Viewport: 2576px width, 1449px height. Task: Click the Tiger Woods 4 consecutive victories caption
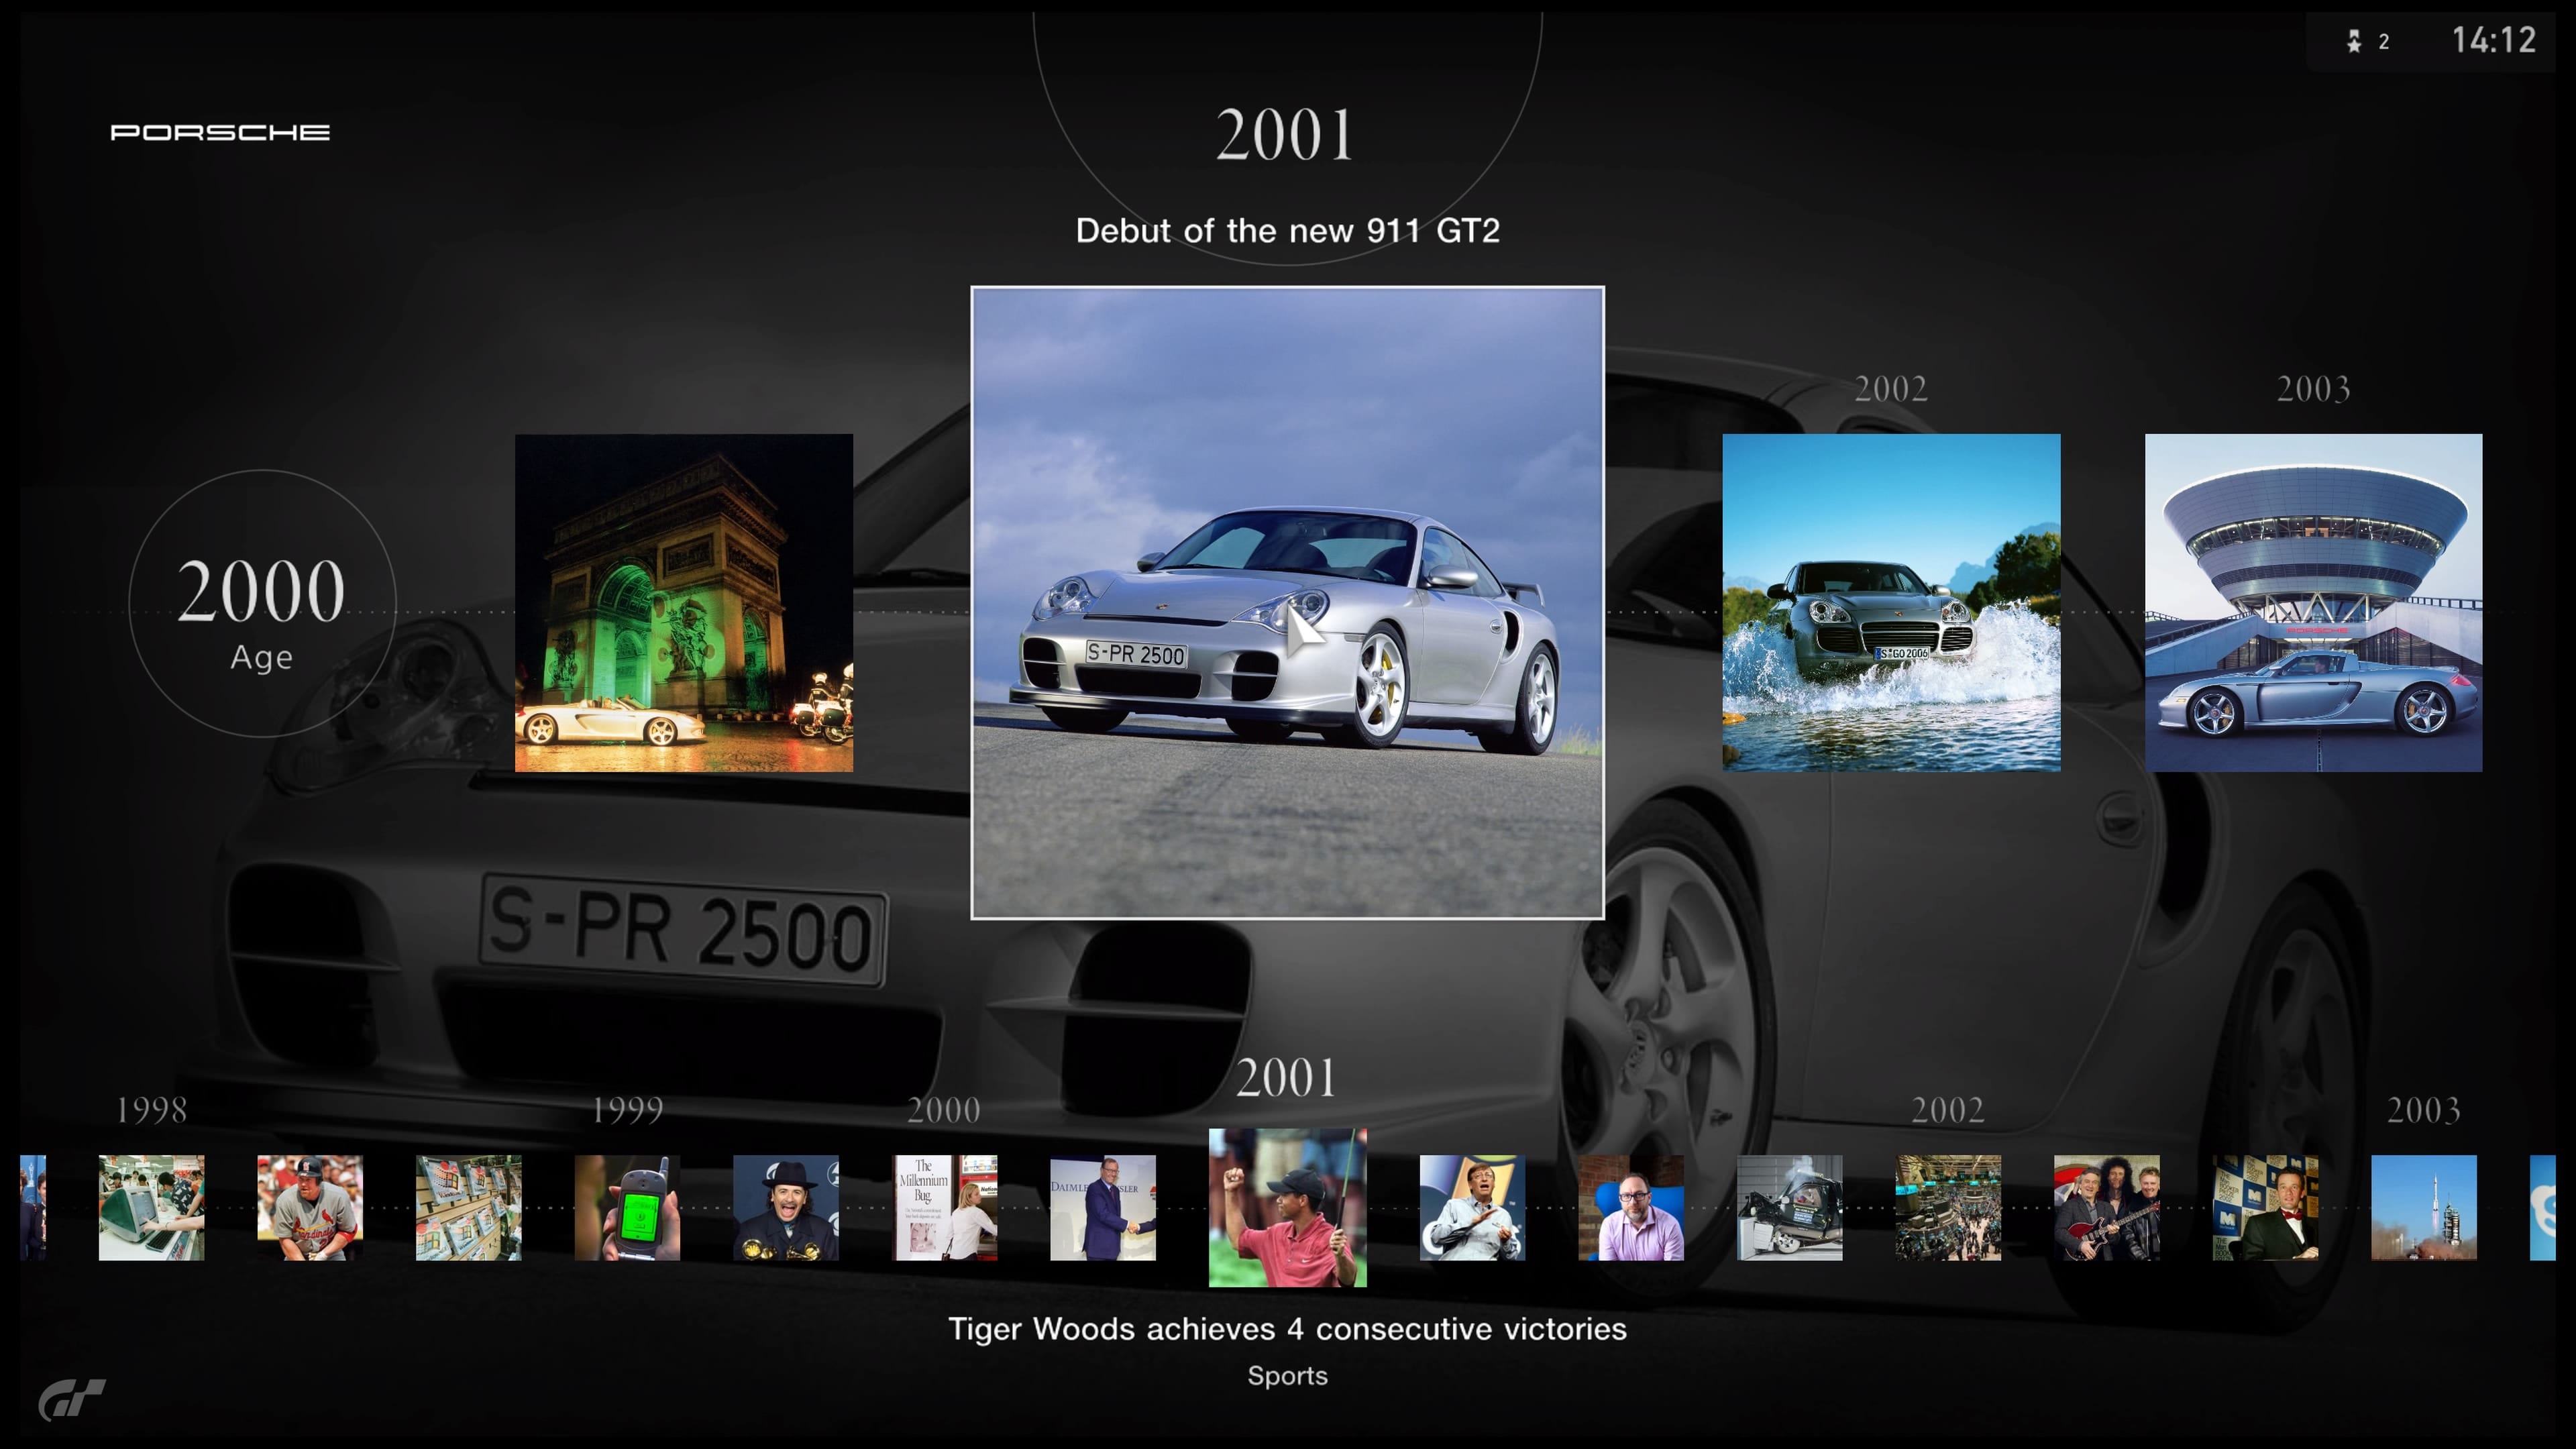tap(1287, 1329)
